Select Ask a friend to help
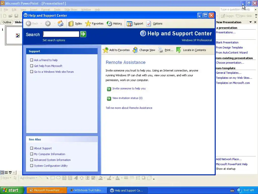This screenshot has height=194, width=258. pos(46,60)
